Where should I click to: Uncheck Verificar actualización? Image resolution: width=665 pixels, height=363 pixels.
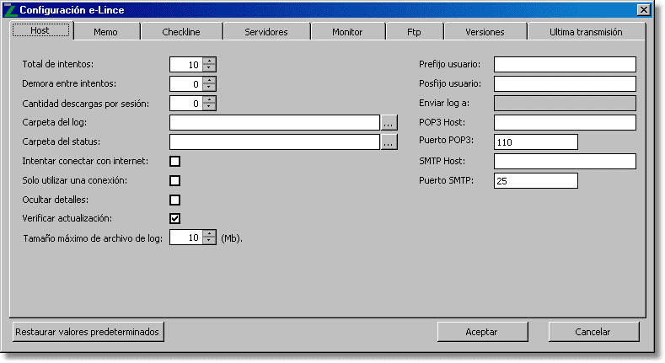point(174,219)
